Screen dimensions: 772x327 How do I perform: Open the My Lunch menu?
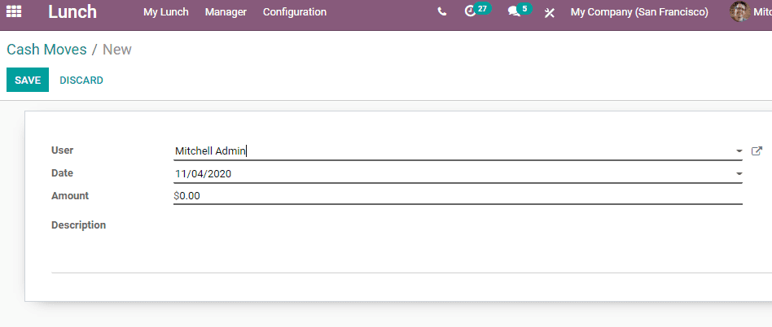click(165, 12)
